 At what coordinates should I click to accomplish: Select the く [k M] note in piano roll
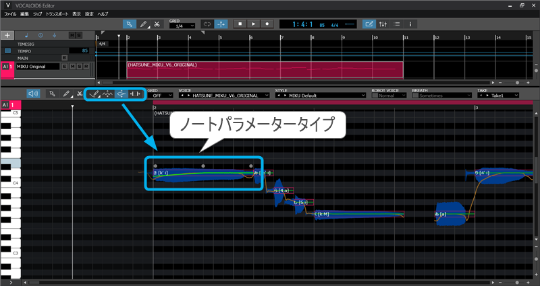pyautogui.click(x=359, y=214)
